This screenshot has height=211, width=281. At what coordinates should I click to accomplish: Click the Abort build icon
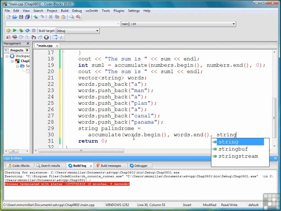34,31
